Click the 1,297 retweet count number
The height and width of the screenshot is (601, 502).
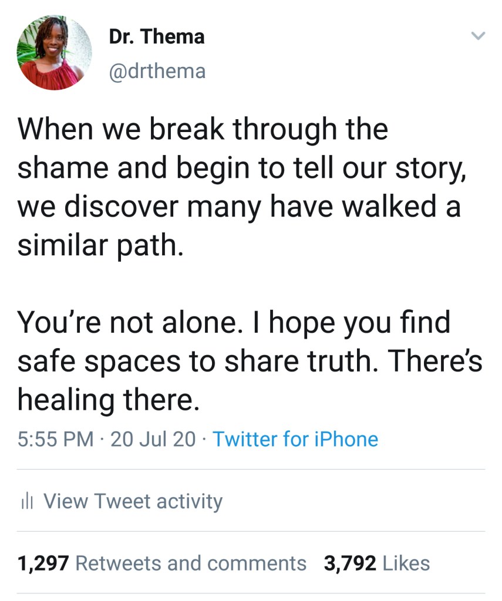click(44, 563)
